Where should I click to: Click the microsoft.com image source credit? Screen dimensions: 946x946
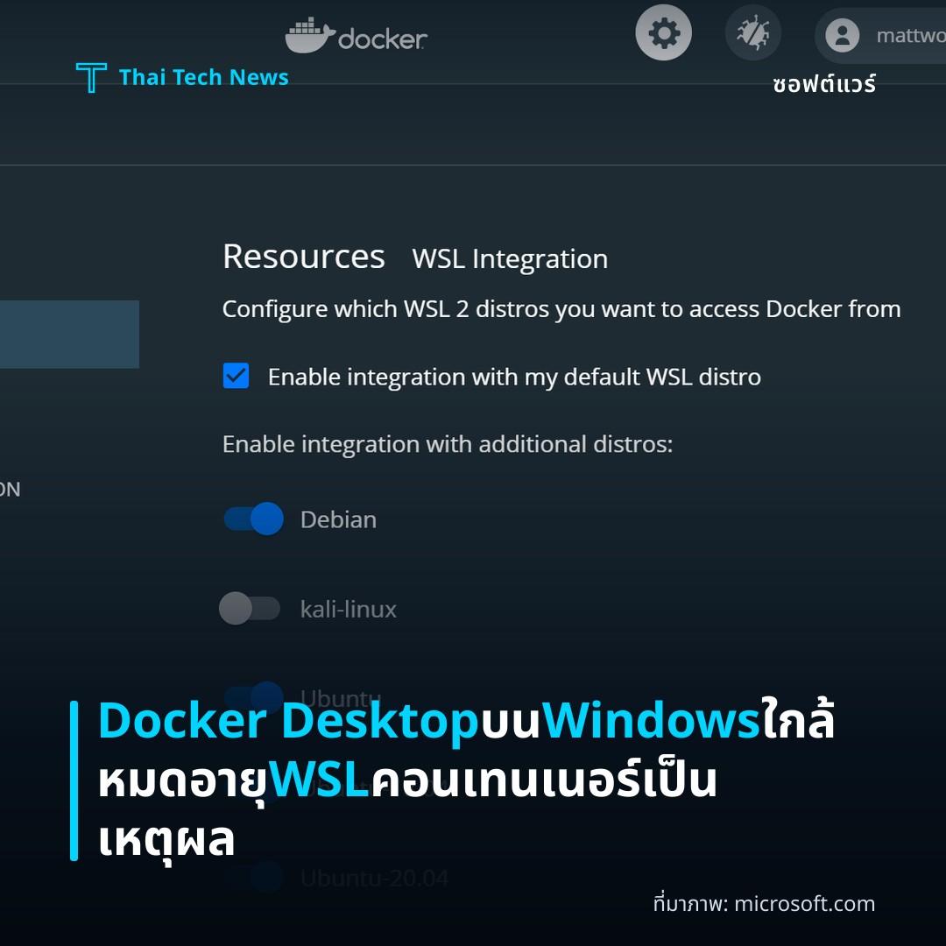pyautogui.click(x=764, y=904)
